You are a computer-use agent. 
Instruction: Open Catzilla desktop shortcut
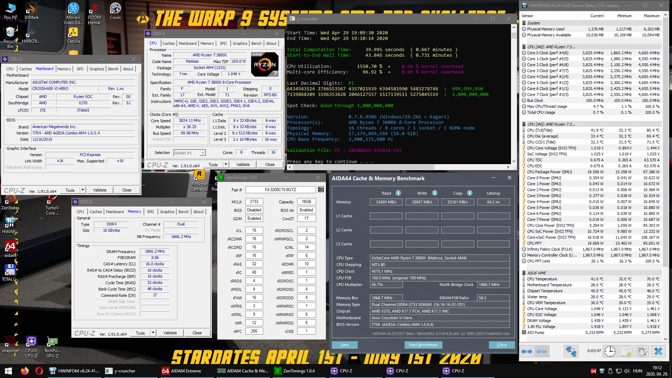pos(73,35)
